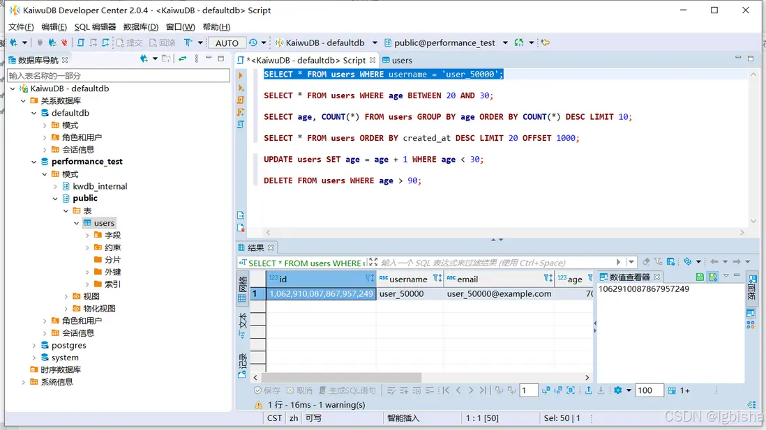Collapse the performance_test database node
The height and width of the screenshot is (430, 766).
[34, 162]
